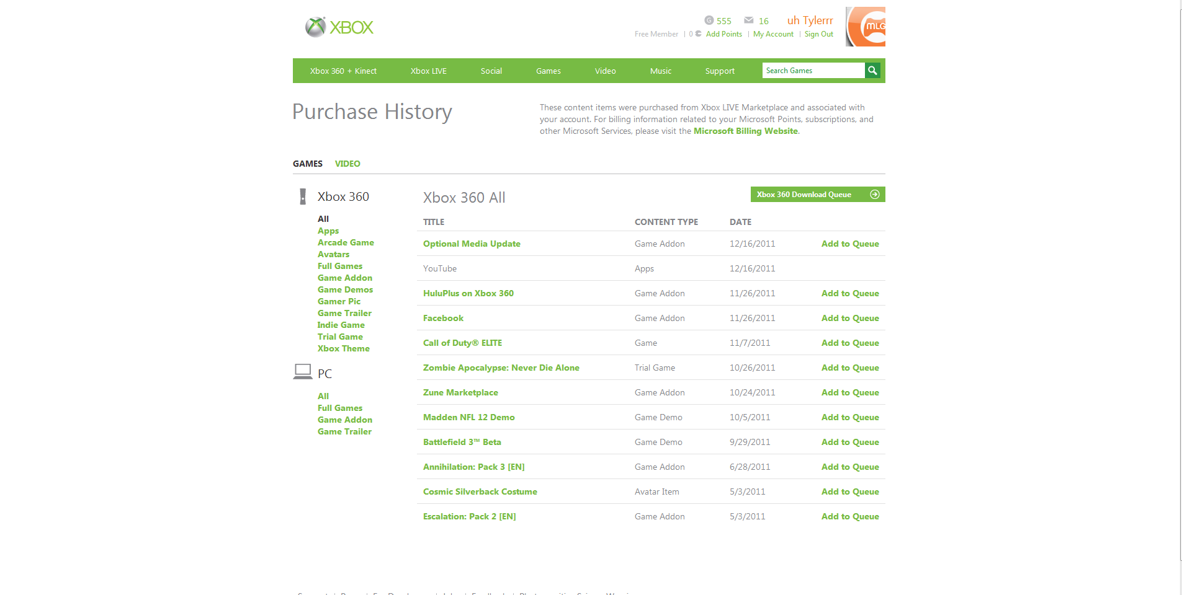1182x595 pixels.
Task: Open the Xbox 360 + Kinect menu
Action: 343,71
